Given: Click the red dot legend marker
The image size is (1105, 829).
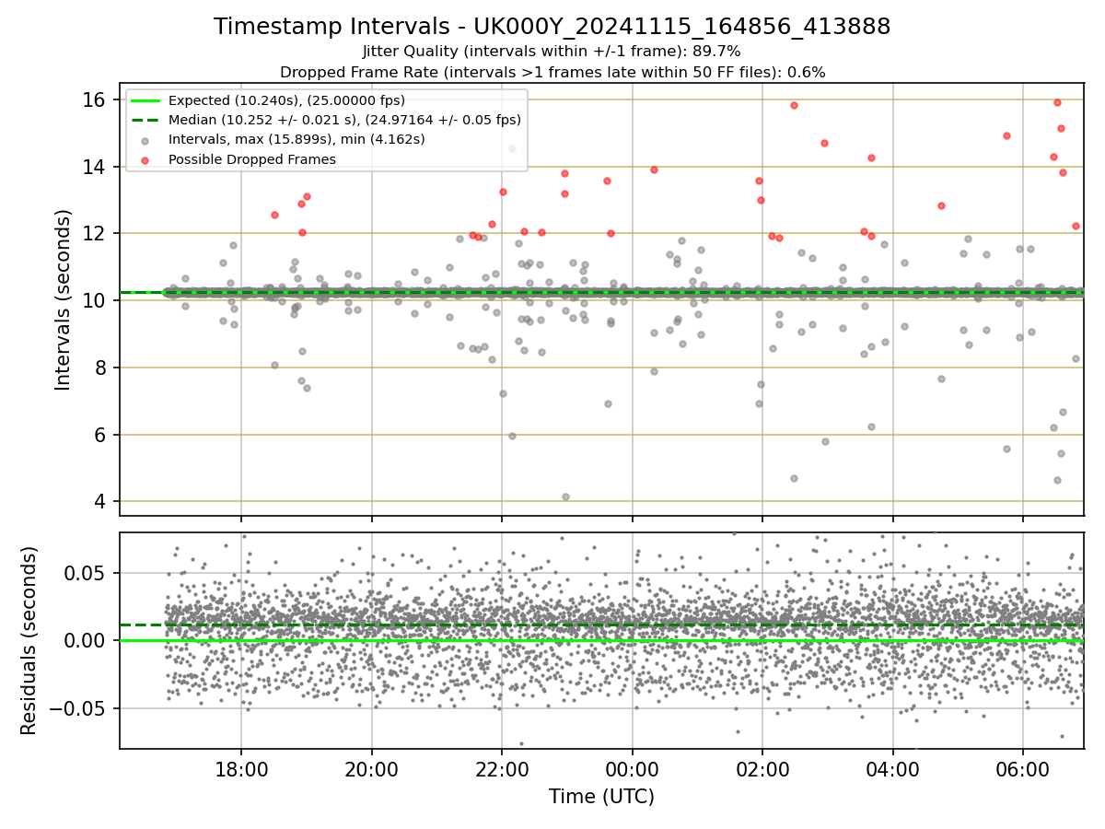Looking at the screenshot, I should click(145, 159).
